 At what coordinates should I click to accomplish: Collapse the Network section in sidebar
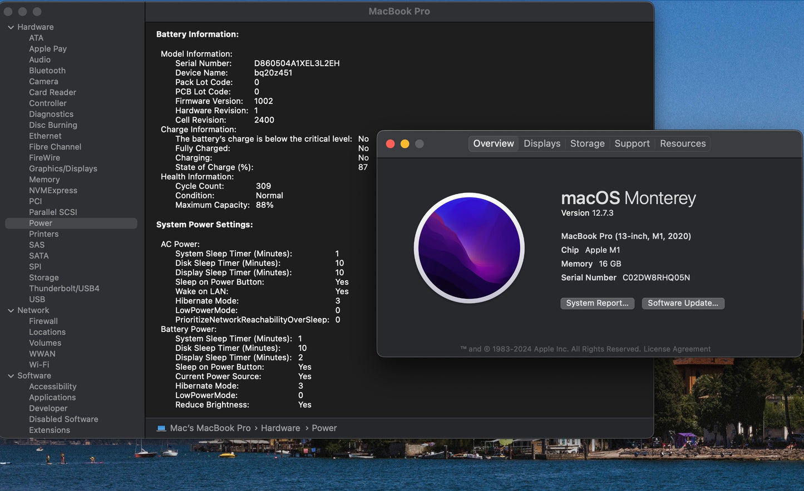(11, 311)
